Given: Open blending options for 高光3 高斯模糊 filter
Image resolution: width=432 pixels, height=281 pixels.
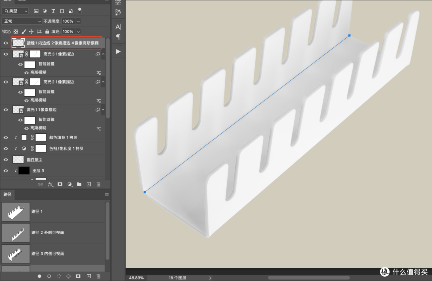Looking at the screenshot, I should [99, 73].
